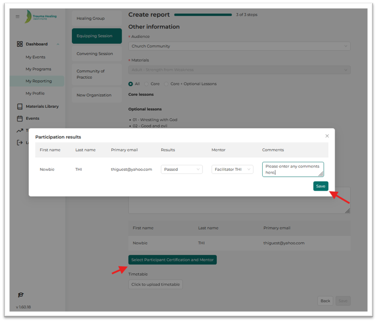
Task: Open the Mentor Facilitator THI dropdown
Action: (x=232, y=170)
